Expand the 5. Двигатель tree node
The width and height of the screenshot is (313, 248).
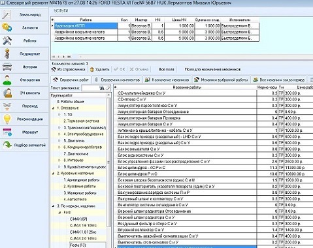[x=59, y=140]
